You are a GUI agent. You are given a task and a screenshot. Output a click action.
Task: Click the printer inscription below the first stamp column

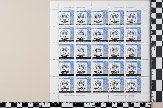(74, 95)
